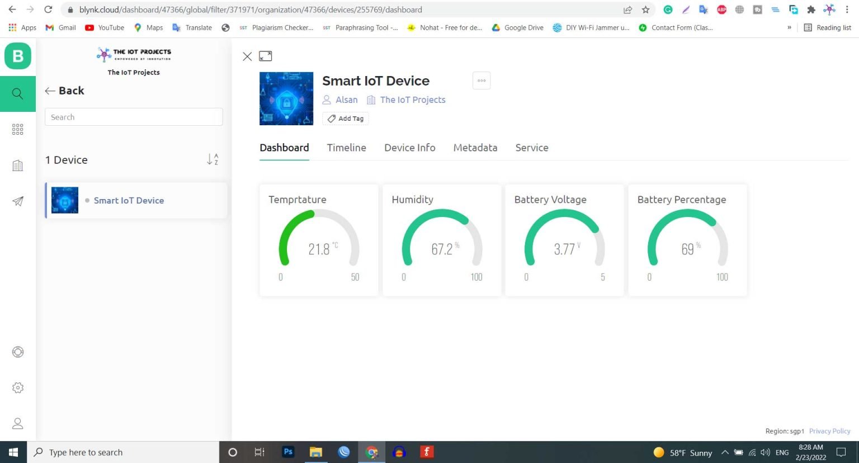Open the user profile icon in sidebar

coord(18,423)
